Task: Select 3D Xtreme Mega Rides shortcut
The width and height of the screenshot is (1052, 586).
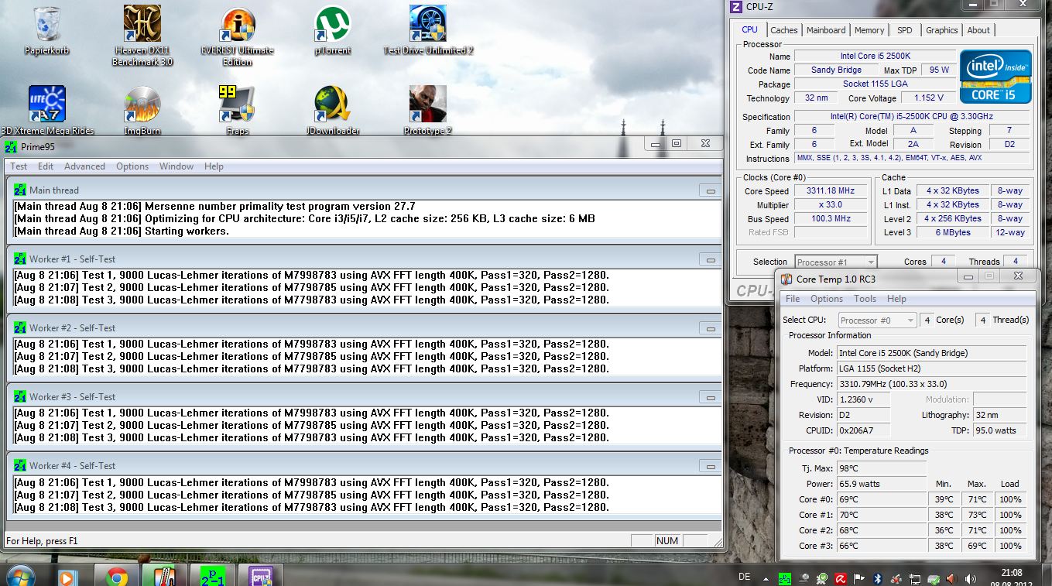Action: point(47,111)
